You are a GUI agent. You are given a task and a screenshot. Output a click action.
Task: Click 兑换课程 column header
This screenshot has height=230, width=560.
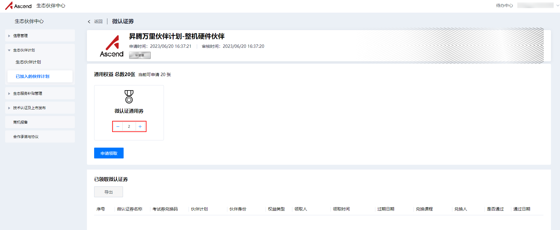point(424,209)
